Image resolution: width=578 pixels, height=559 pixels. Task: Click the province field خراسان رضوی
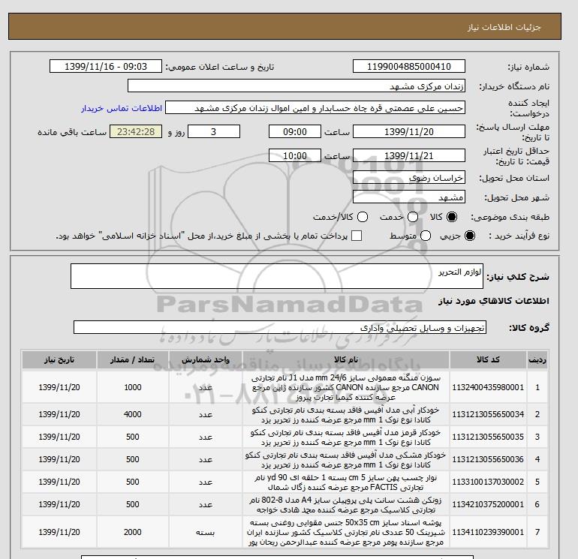tap(409, 178)
